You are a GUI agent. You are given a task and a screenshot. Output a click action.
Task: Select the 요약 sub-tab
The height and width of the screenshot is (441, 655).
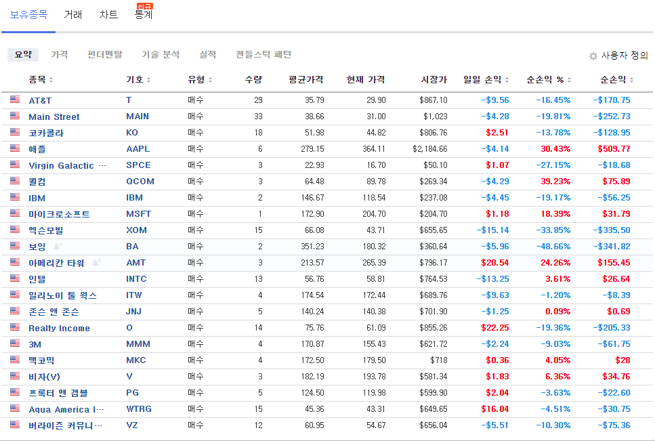tap(23, 54)
